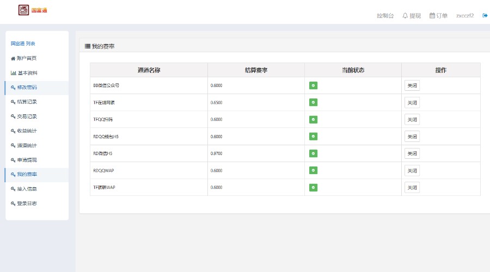Click the 结算费率 column header
490x272 pixels.
(x=256, y=70)
